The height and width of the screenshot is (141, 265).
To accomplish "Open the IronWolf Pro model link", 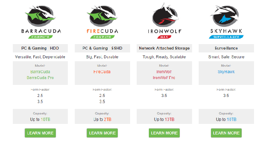I will (164, 78).
